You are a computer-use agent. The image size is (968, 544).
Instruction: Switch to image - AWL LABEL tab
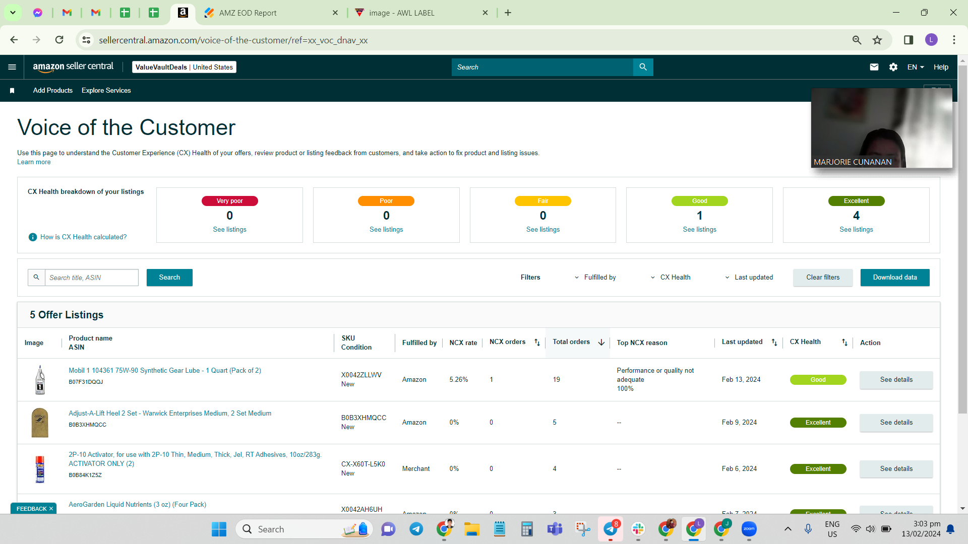click(x=421, y=13)
